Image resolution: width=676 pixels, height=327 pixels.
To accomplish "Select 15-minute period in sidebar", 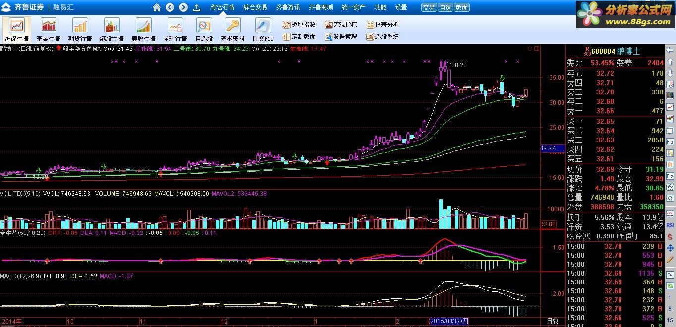I will [670, 320].
